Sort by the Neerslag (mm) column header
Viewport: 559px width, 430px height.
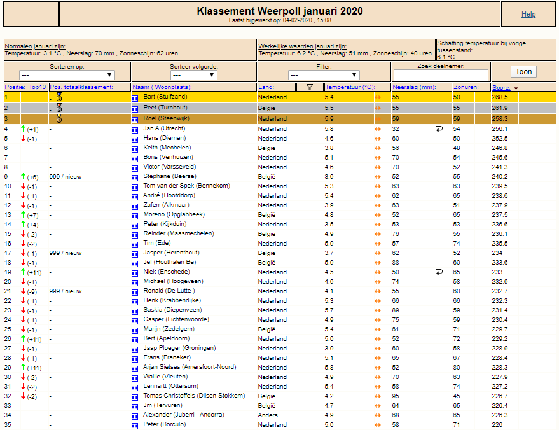coord(414,87)
